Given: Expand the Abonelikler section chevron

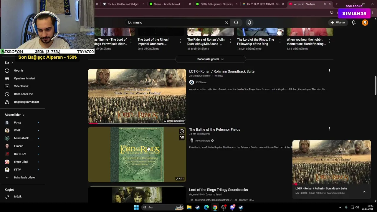Looking at the screenshot, I should [24, 115].
